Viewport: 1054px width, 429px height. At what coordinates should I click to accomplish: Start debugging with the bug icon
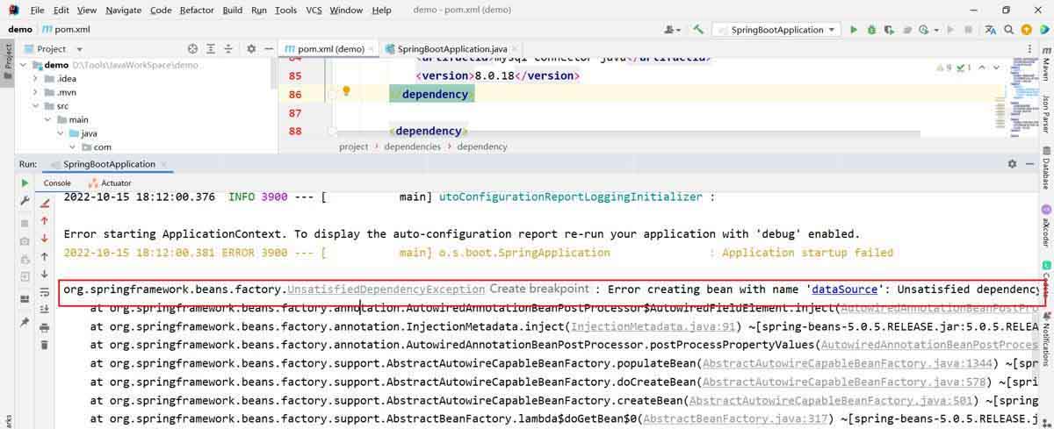[x=871, y=30]
